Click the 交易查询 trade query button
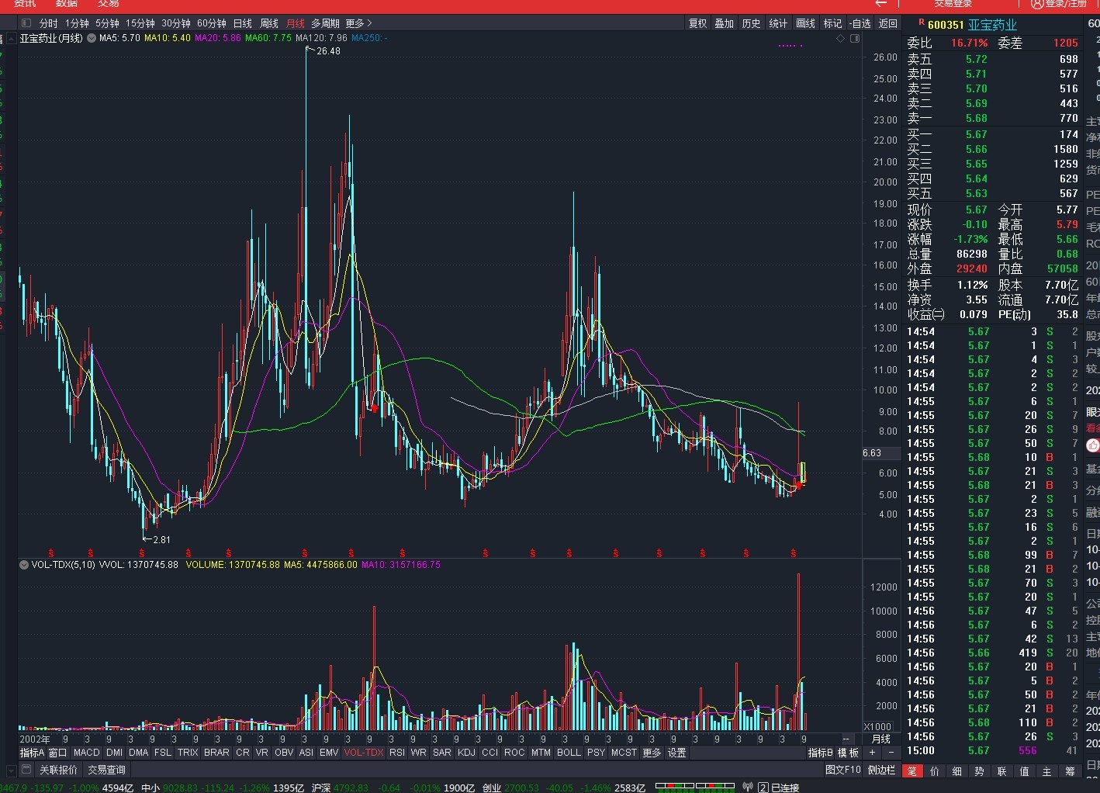Viewport: 1100px width, 793px height. click(x=106, y=770)
